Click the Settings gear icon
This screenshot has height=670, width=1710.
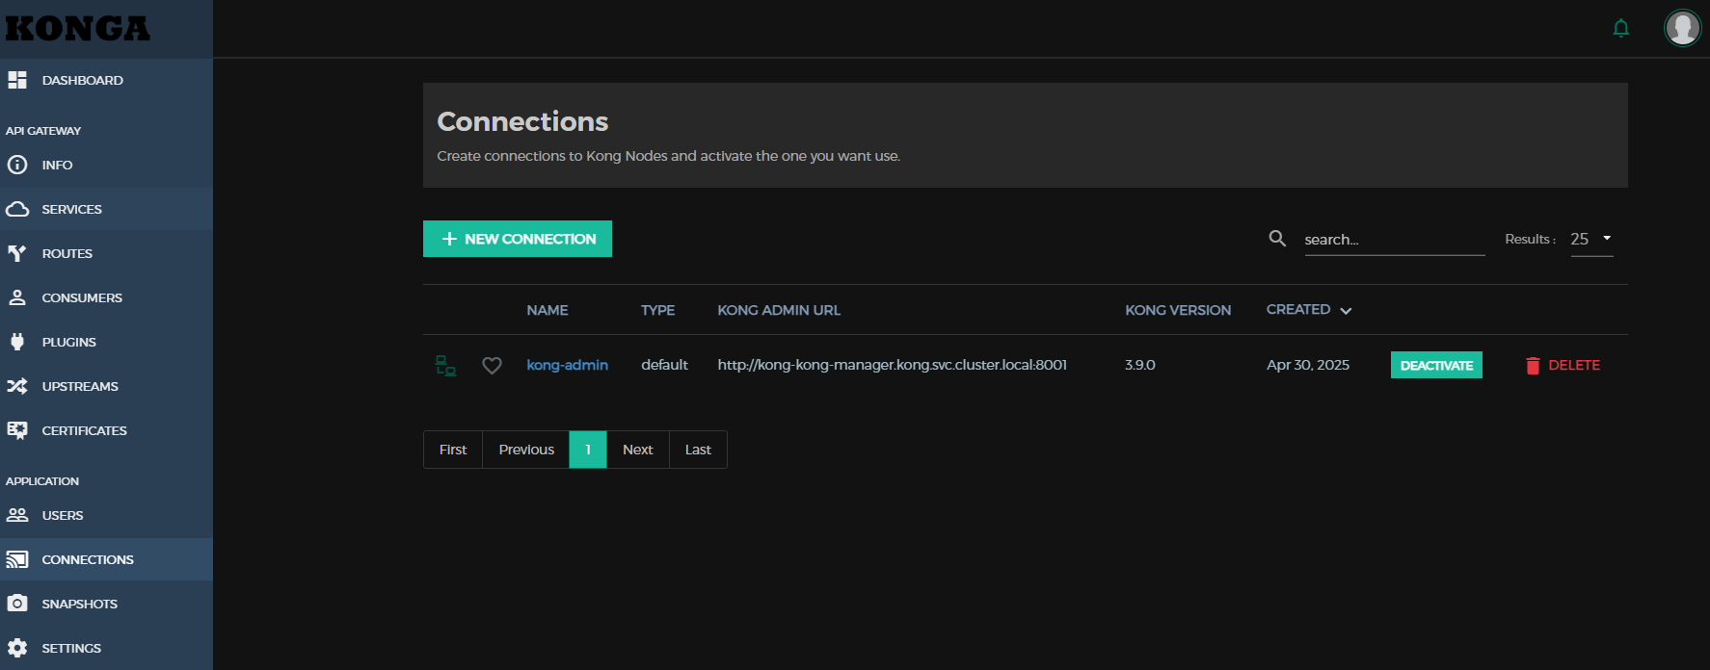[17, 648]
